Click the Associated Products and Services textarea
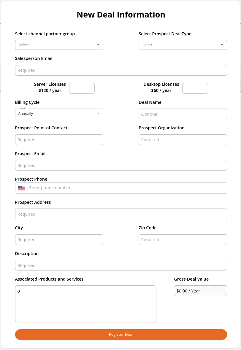Image resolution: width=241 pixels, height=350 pixels. 86,304
